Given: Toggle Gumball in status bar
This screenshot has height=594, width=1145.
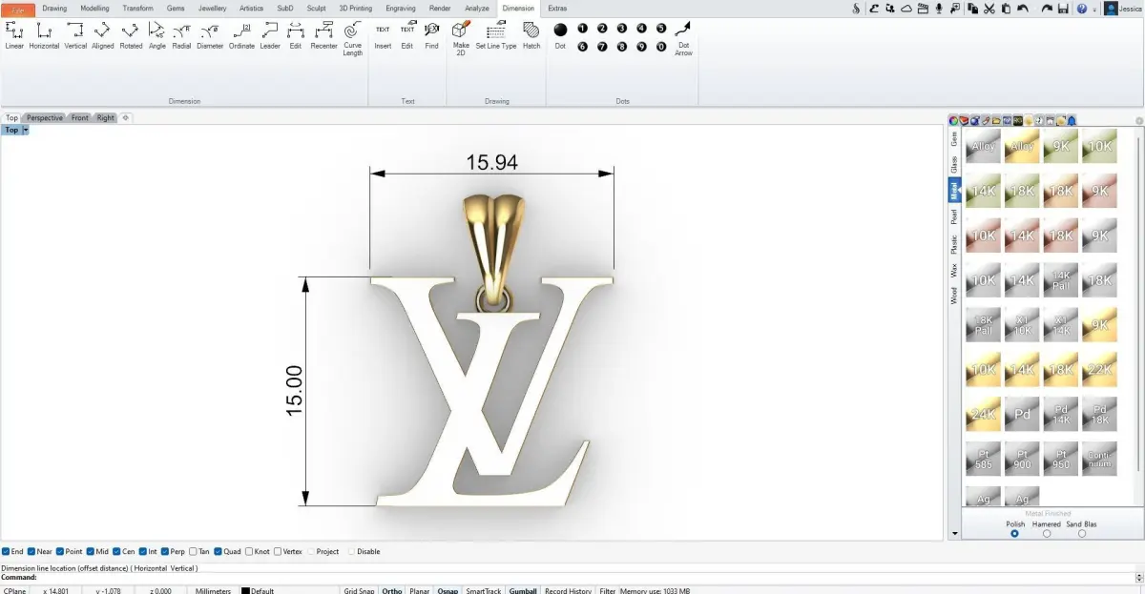Looking at the screenshot, I should pyautogui.click(x=523, y=591).
